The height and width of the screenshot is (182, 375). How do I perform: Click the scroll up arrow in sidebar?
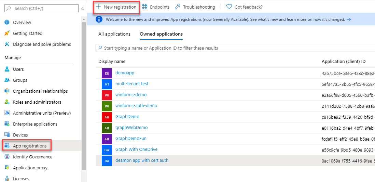[84, 19]
